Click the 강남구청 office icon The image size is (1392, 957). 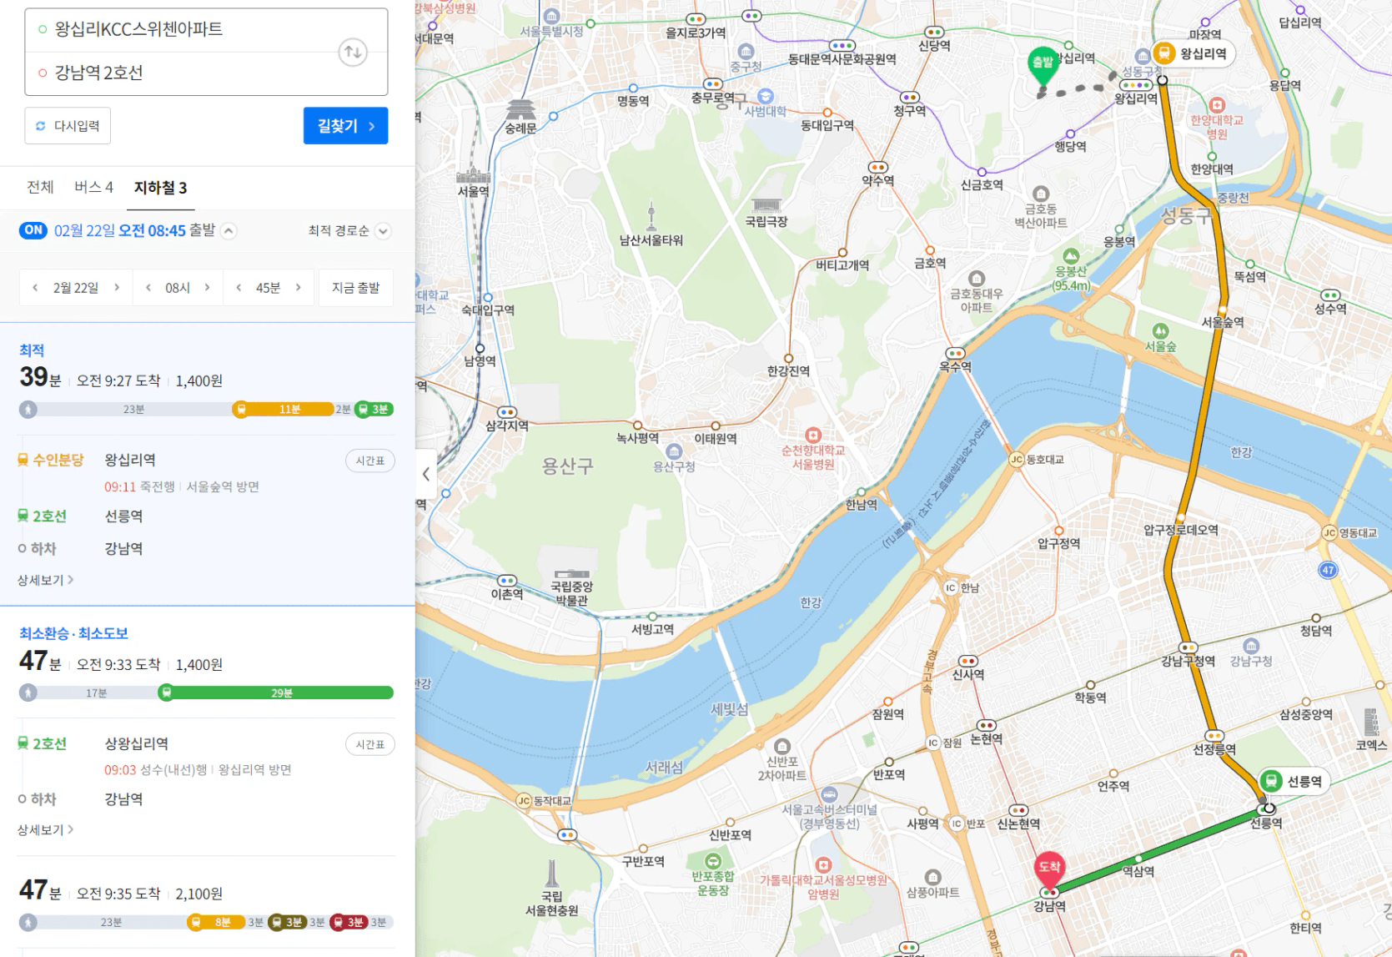(x=1251, y=646)
